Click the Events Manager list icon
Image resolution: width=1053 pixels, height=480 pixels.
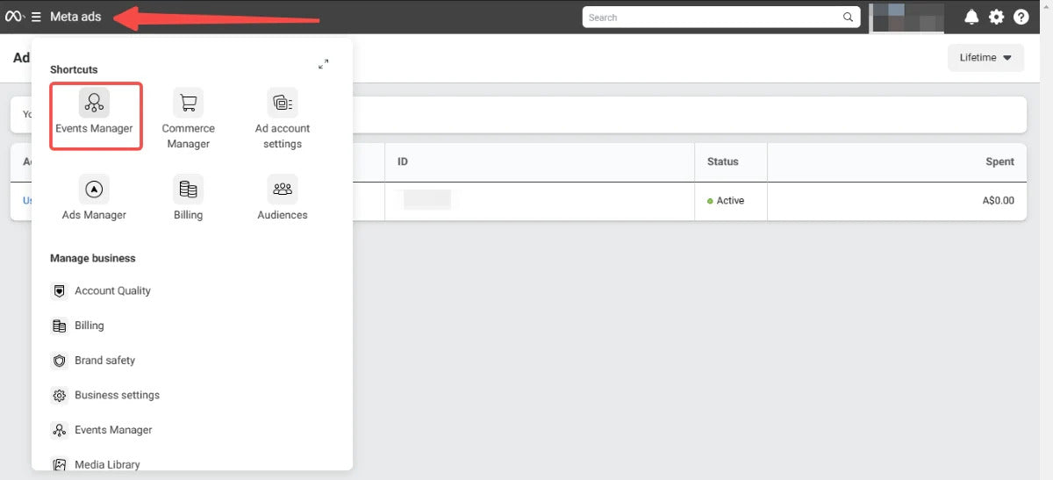(60, 430)
